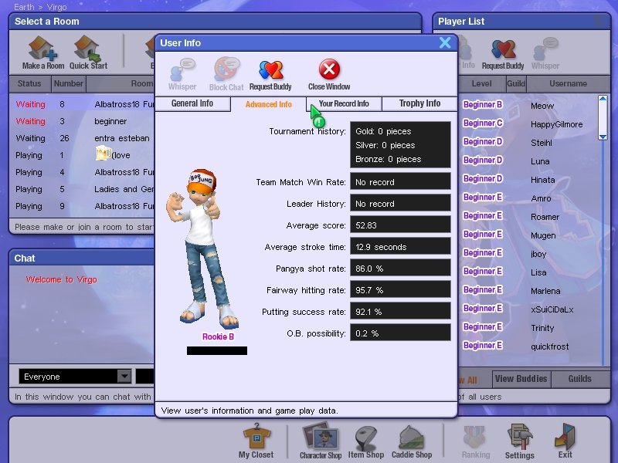Viewport: 618px width, 463px height.
Task: Open the Ranking screen
Action: pos(476,442)
